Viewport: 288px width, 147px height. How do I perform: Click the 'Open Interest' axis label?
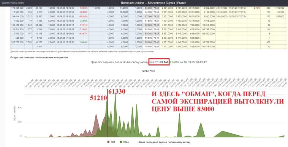[14, 113]
